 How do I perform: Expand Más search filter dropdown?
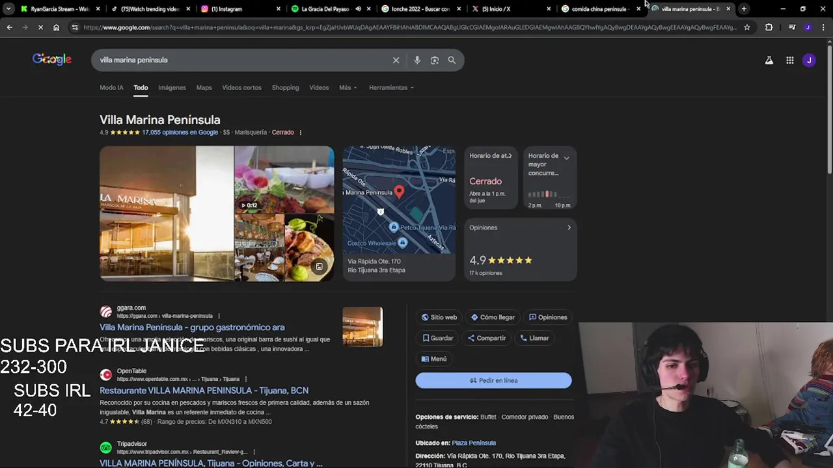[x=348, y=88]
